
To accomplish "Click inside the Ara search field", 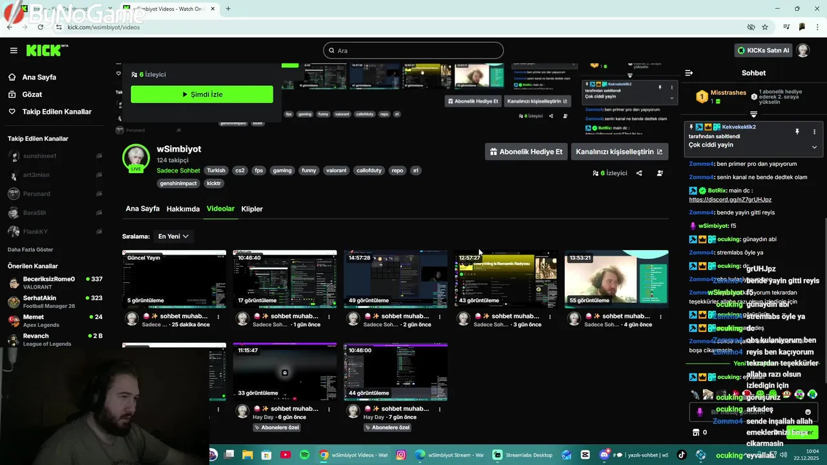I will tap(413, 50).
